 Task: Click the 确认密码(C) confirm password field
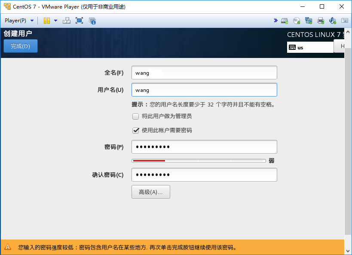(x=204, y=175)
